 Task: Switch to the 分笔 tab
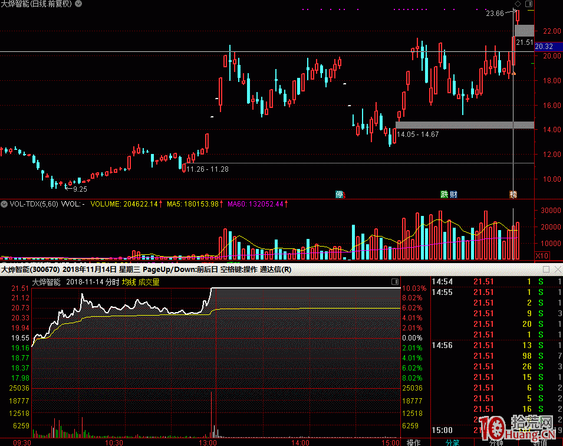[x=452, y=442]
